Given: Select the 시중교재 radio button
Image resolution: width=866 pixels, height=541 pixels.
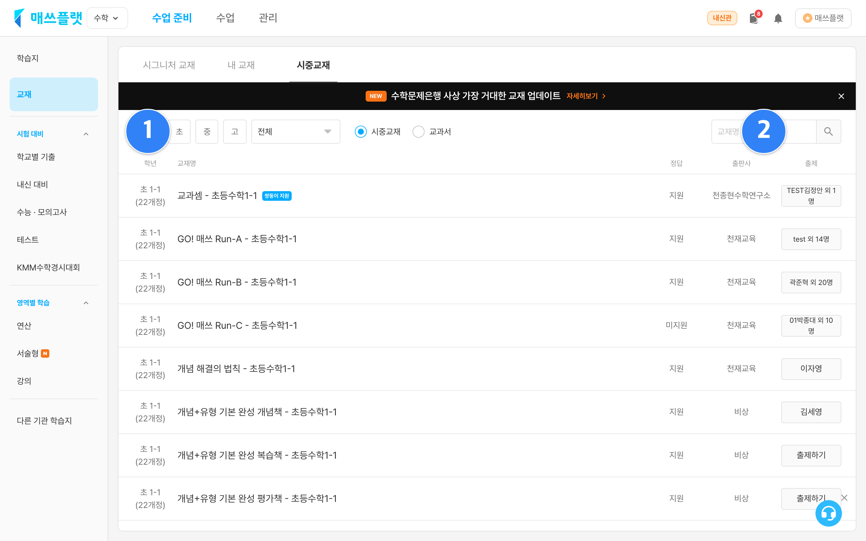Looking at the screenshot, I should point(361,132).
